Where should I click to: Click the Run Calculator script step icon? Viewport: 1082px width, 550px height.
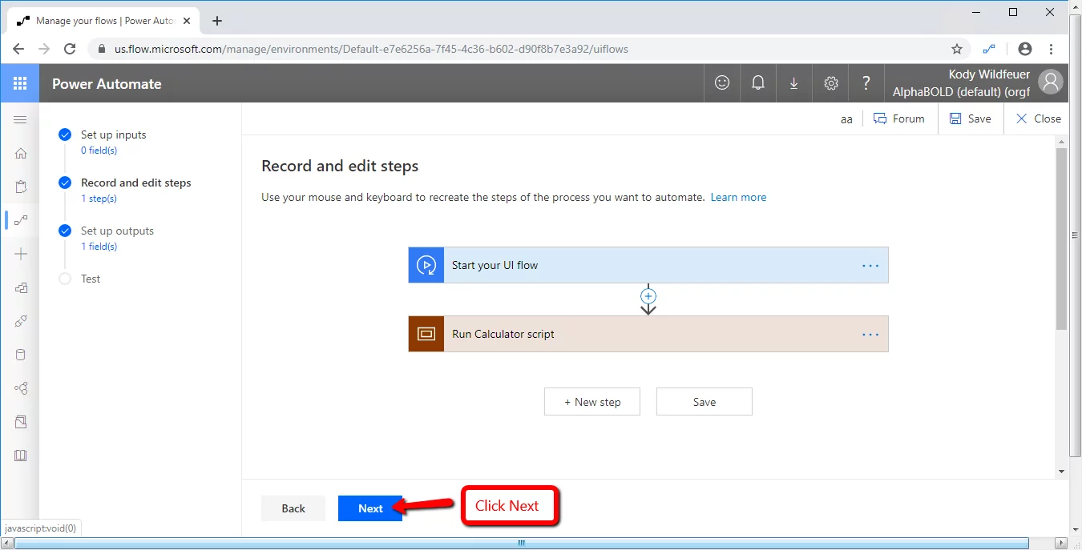426,334
